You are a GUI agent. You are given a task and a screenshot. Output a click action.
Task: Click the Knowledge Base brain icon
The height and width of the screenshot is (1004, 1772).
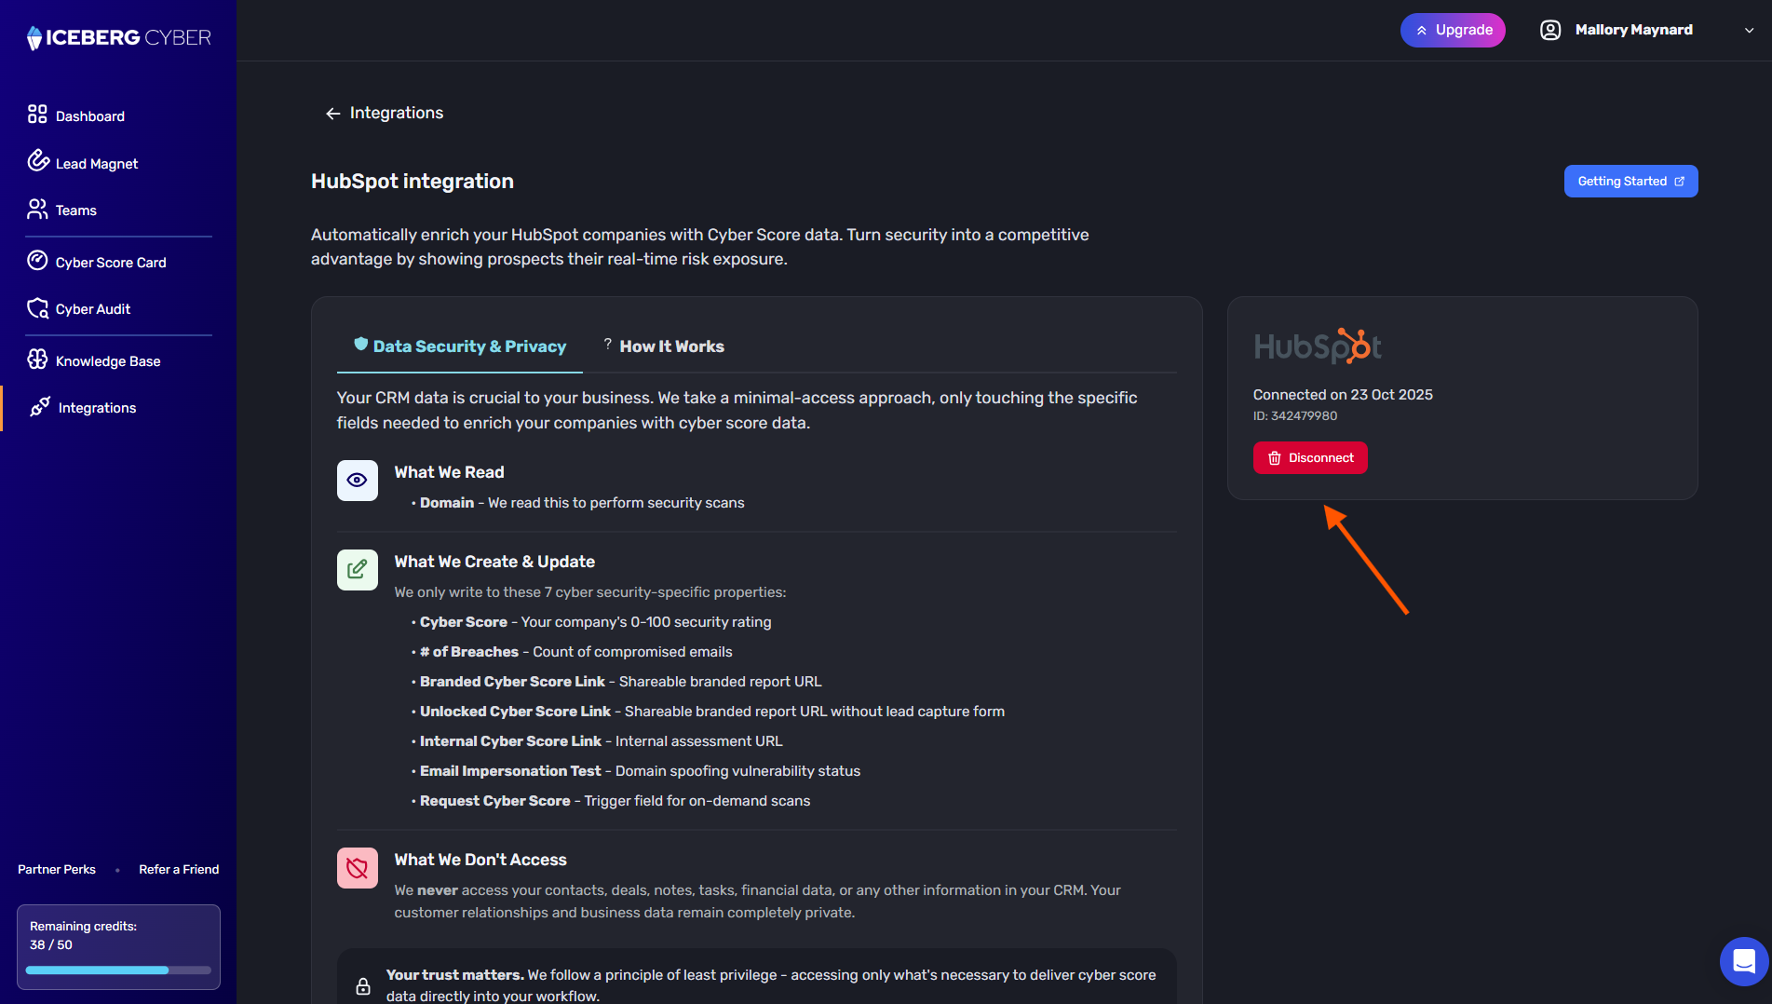click(37, 359)
